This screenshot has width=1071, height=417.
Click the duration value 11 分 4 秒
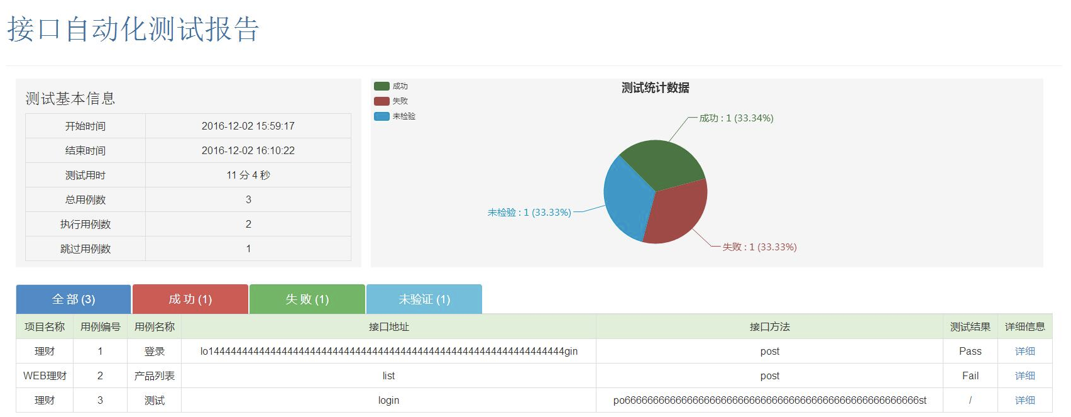(248, 175)
